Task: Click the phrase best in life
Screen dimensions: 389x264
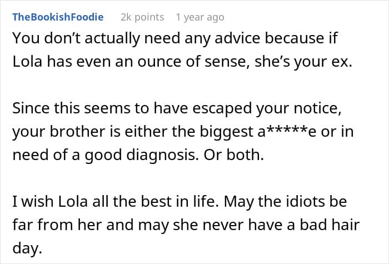Action: (180, 201)
